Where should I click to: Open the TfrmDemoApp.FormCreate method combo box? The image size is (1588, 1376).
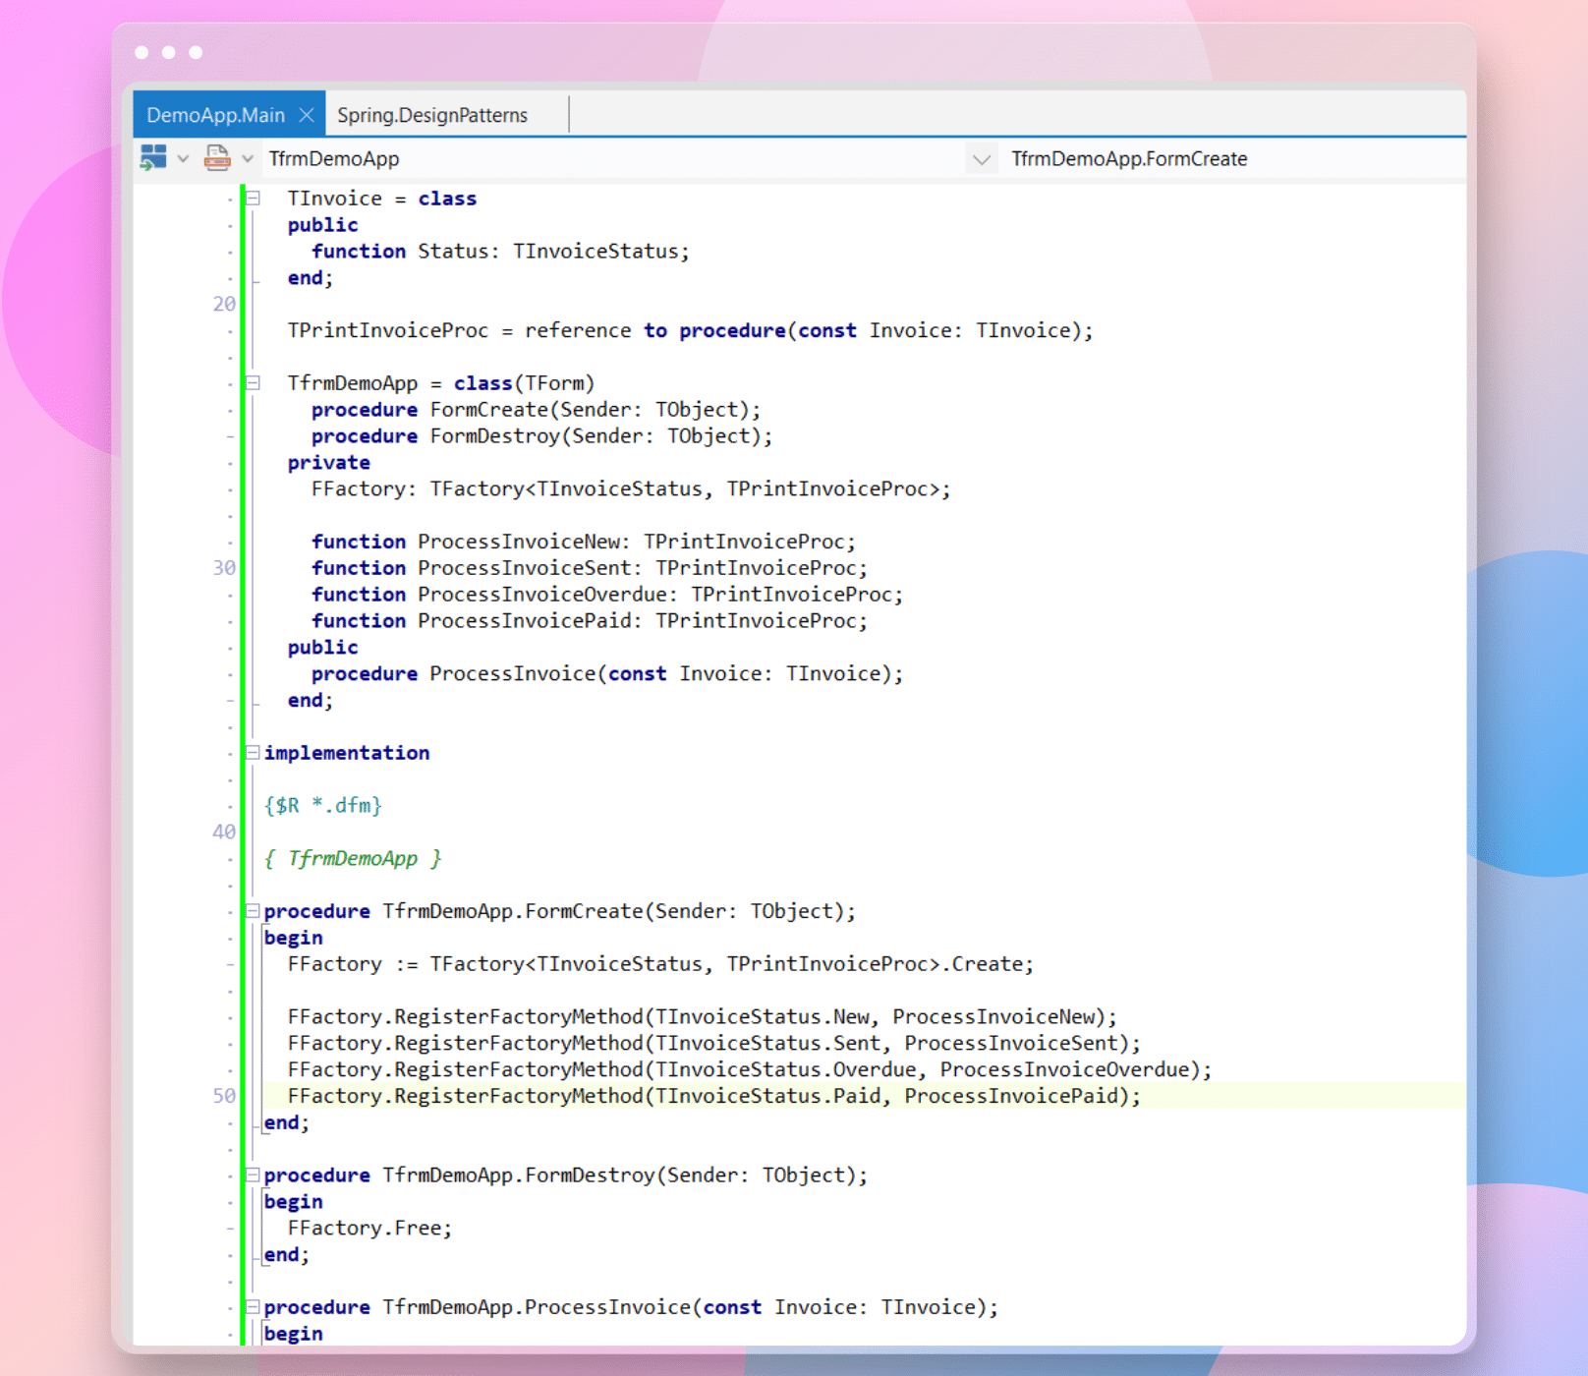click(x=1233, y=158)
